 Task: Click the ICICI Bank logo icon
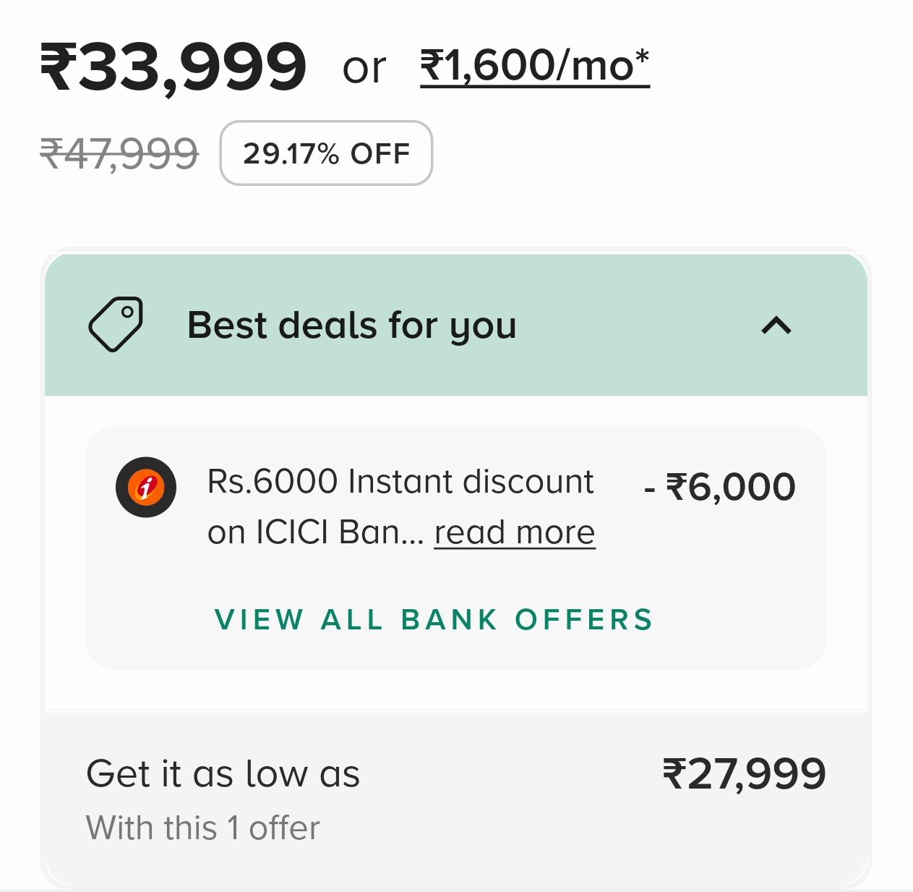click(146, 487)
